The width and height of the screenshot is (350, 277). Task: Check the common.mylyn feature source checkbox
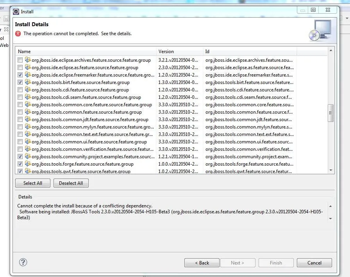coord(20,127)
